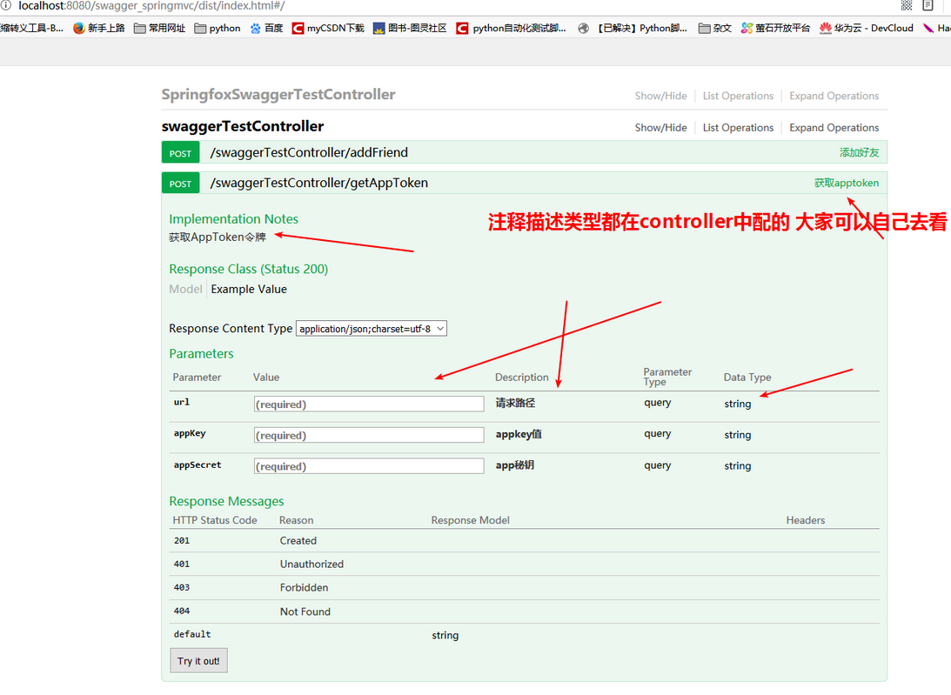The image size is (951, 695).
Task: Open the 图书-图灵社区 bookmark
Action: [x=410, y=28]
